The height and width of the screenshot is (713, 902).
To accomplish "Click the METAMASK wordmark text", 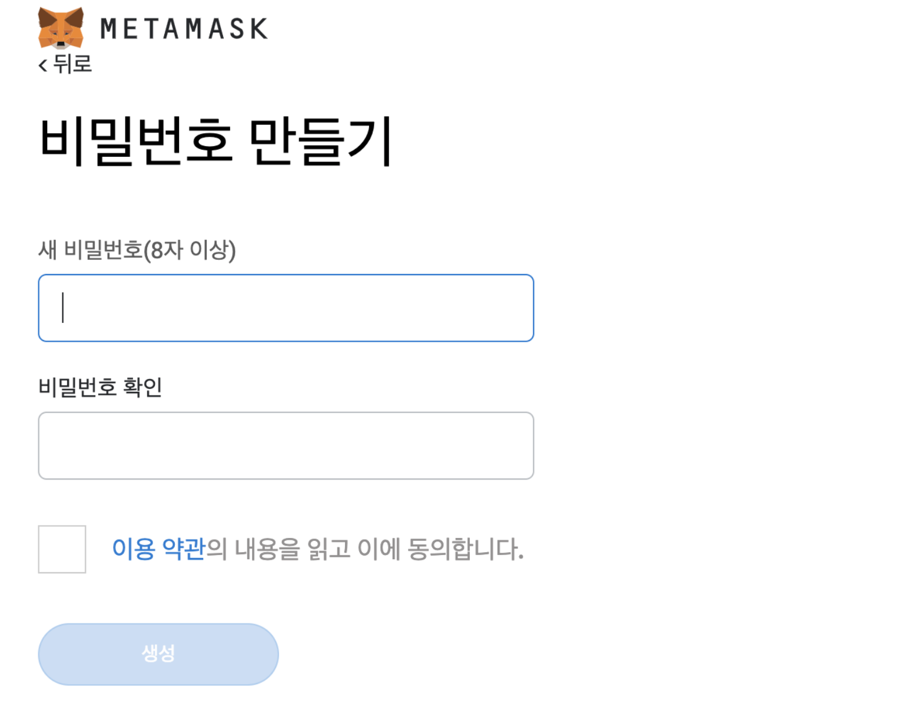I will coord(184,29).
